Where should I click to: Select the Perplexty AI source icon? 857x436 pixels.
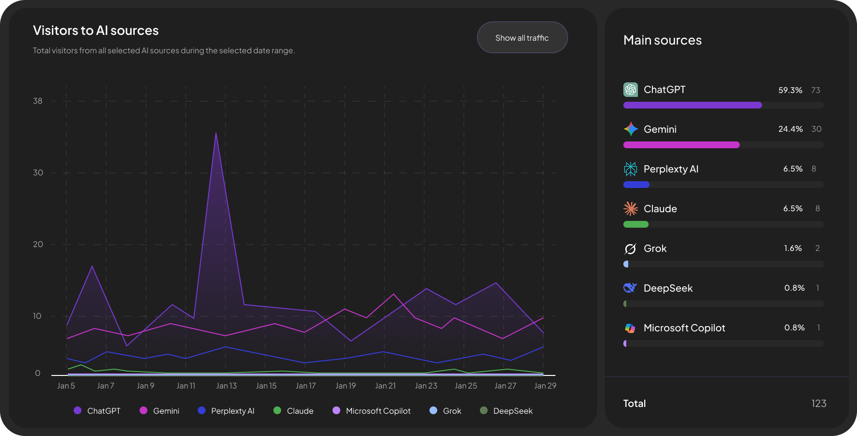click(630, 169)
